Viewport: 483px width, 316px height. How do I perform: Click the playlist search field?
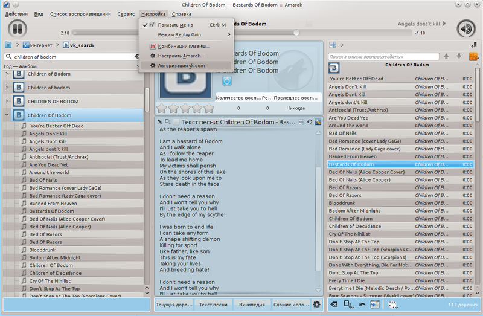click(383, 56)
